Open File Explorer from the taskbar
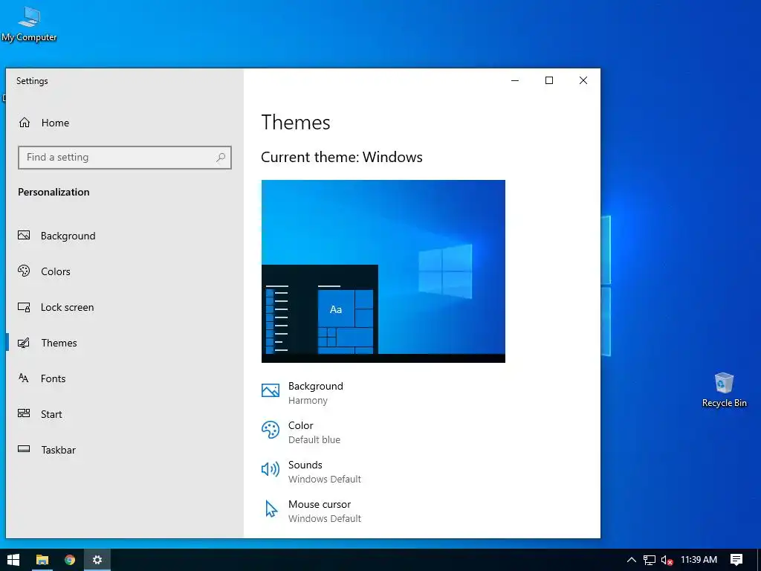 click(42, 560)
